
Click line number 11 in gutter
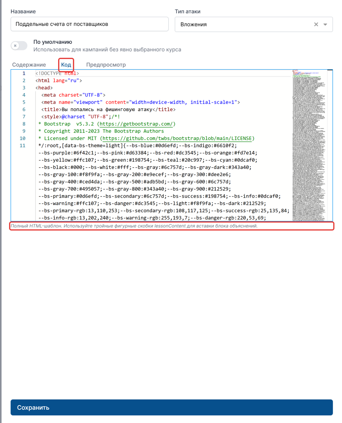click(x=22, y=146)
